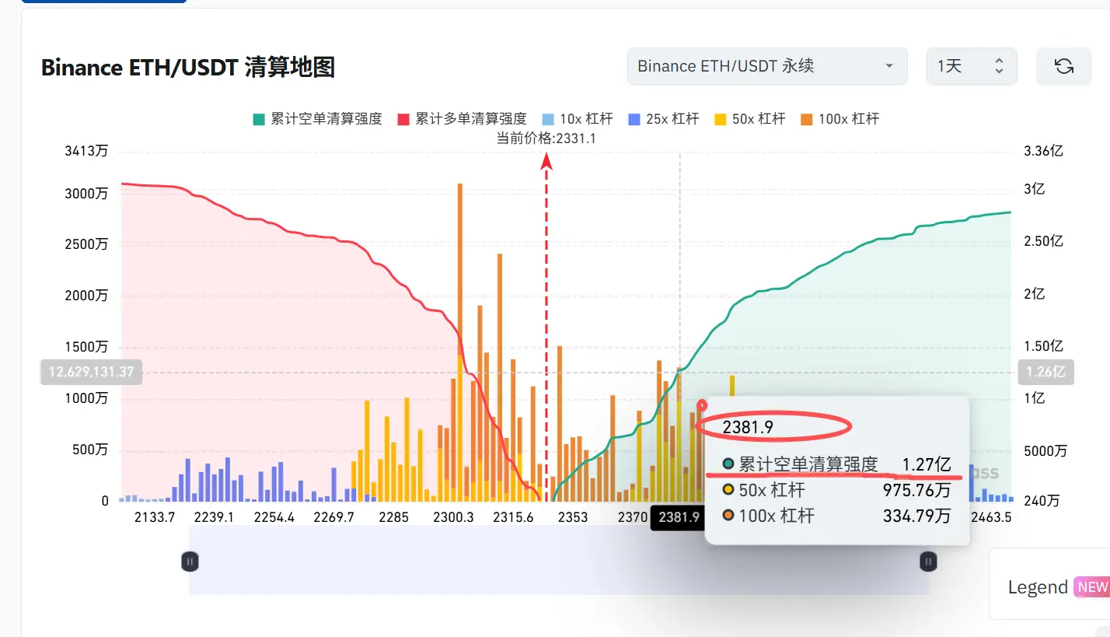1110x637 pixels.
Task: Click the 1500万 left axis label
Action: 86,347
